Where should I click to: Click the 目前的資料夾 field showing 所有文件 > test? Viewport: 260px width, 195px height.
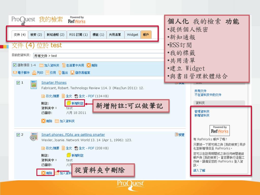[x=99, y=56]
